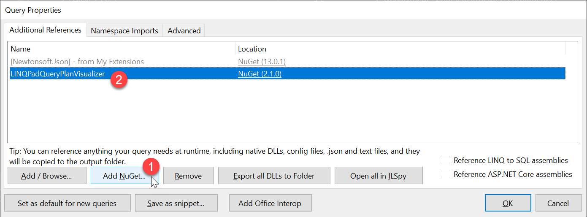This screenshot has height=217, width=587.
Task: Remove the selected reference with Remove button
Action: point(188,176)
